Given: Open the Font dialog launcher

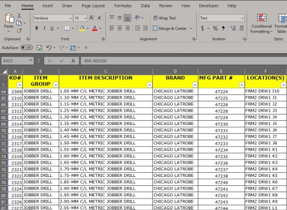Looking at the screenshot, I should click(103, 39).
